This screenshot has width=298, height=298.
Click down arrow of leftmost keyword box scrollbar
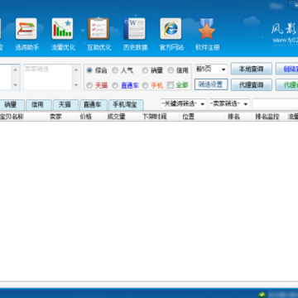[x=16, y=85]
